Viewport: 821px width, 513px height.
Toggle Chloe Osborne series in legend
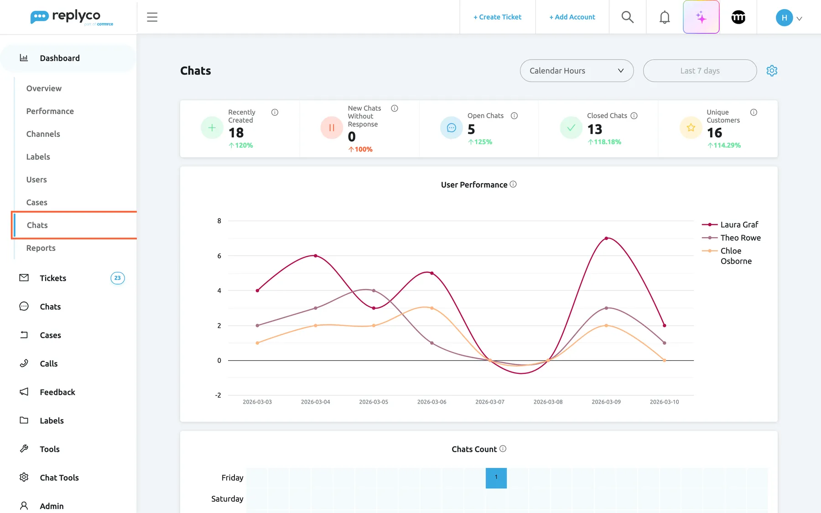coord(727,256)
